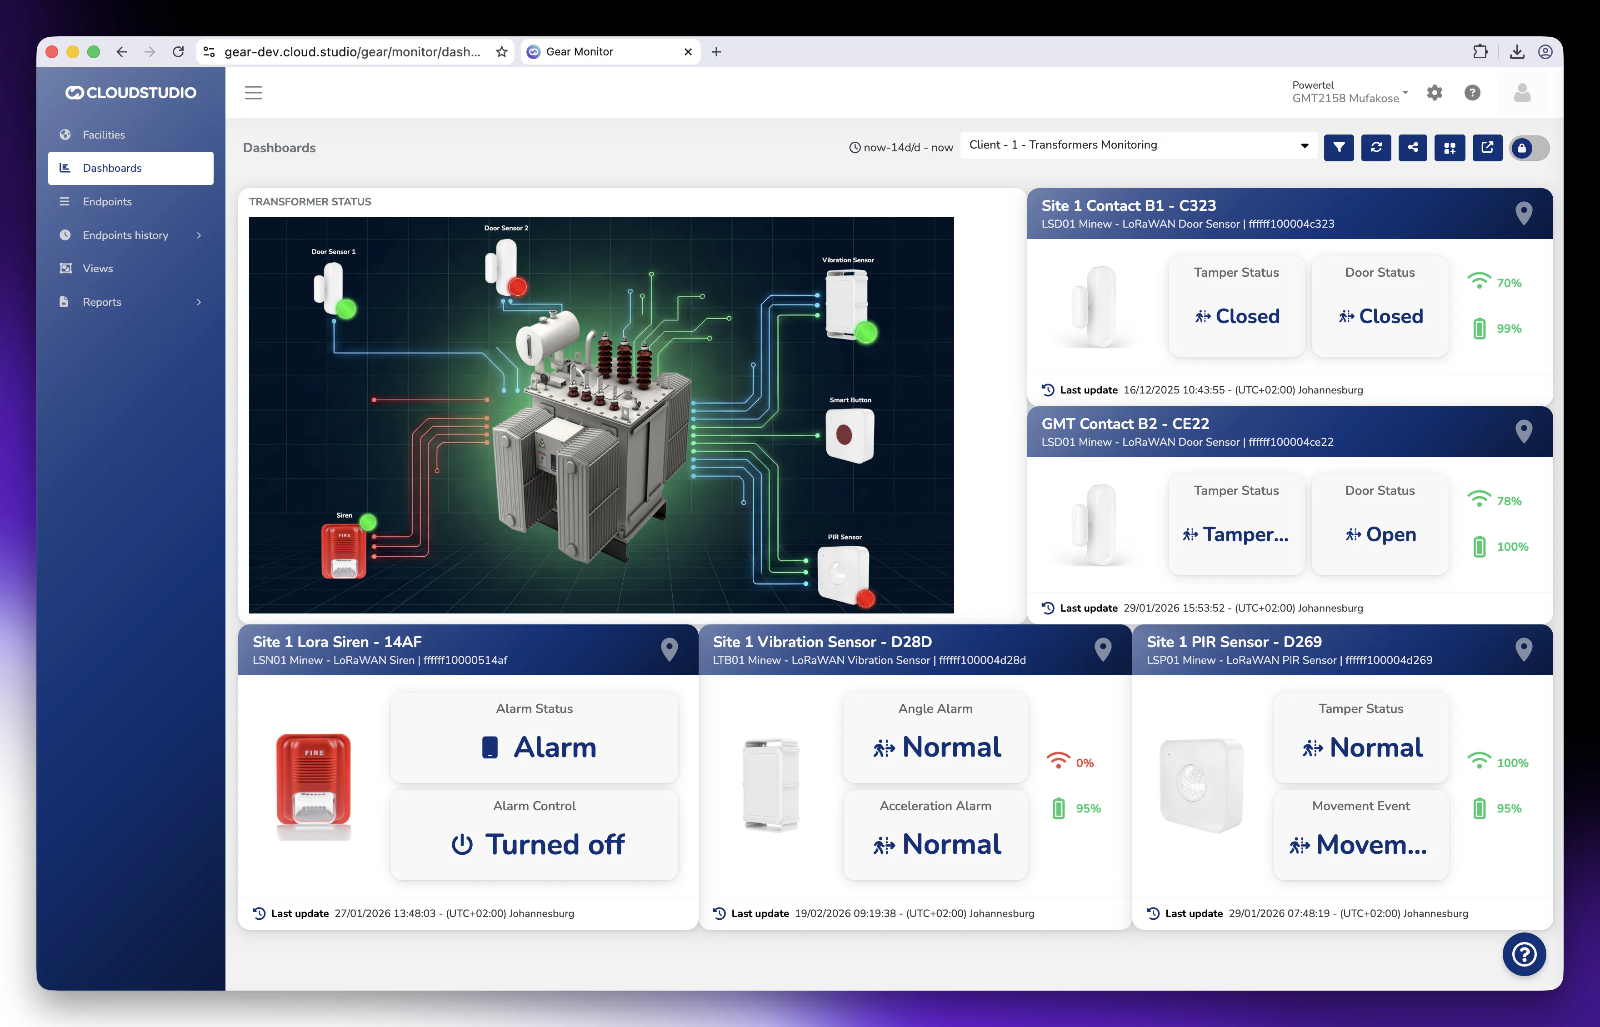This screenshot has height=1027, width=1600.
Task: Open the now-14d/d time range picker
Action: (901, 147)
